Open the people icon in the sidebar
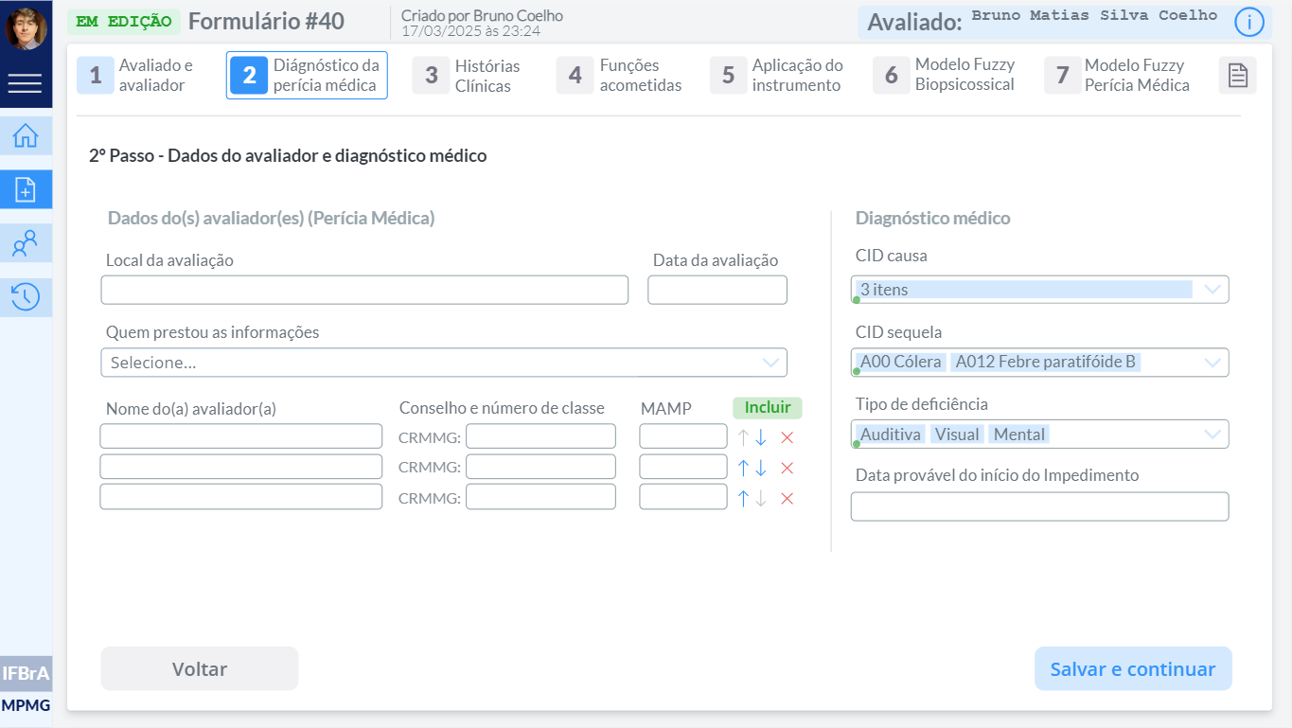The width and height of the screenshot is (1292, 728). pyautogui.click(x=26, y=244)
